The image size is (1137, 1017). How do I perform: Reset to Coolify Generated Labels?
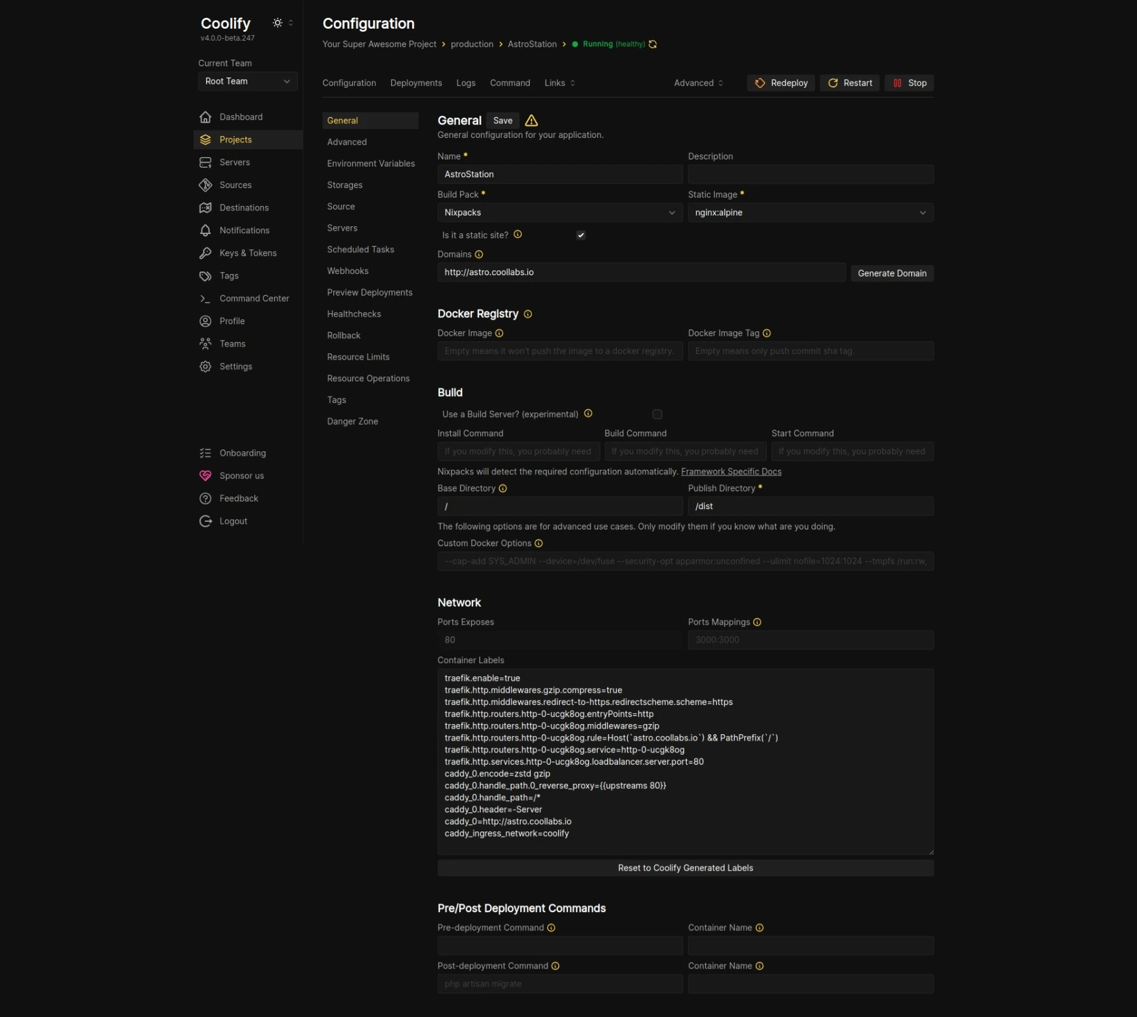tap(685, 868)
